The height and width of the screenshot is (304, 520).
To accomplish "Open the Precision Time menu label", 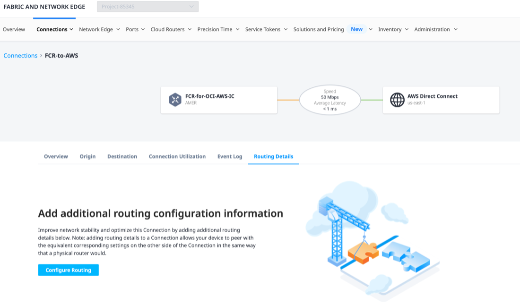I will 215,29.
